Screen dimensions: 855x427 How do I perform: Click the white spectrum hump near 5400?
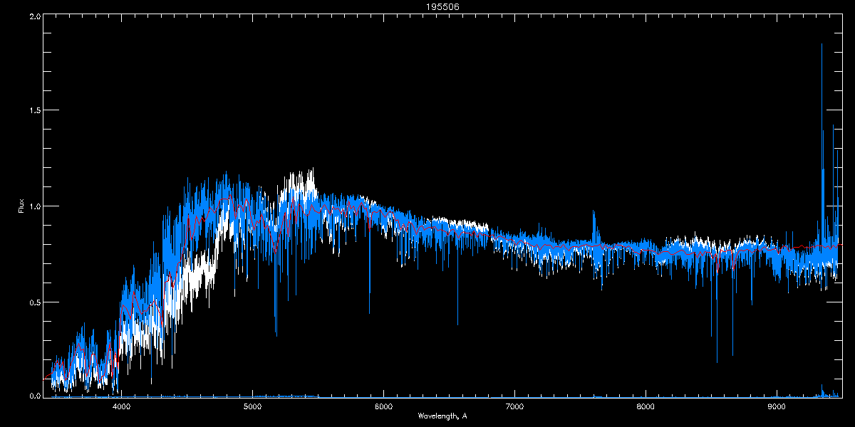pos(299,181)
